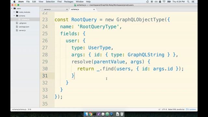Click the Google Drive menu bar icon
Image resolution: width=208 pixels, height=117 pixels.
point(160,2)
